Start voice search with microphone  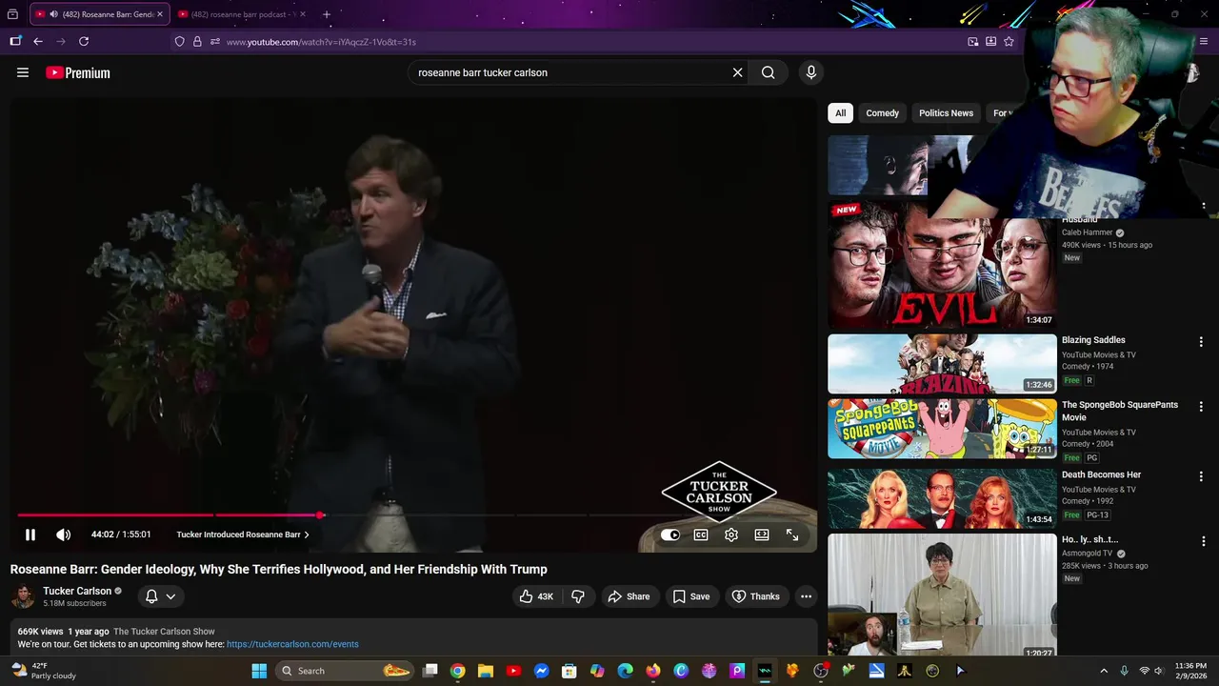[811, 72]
